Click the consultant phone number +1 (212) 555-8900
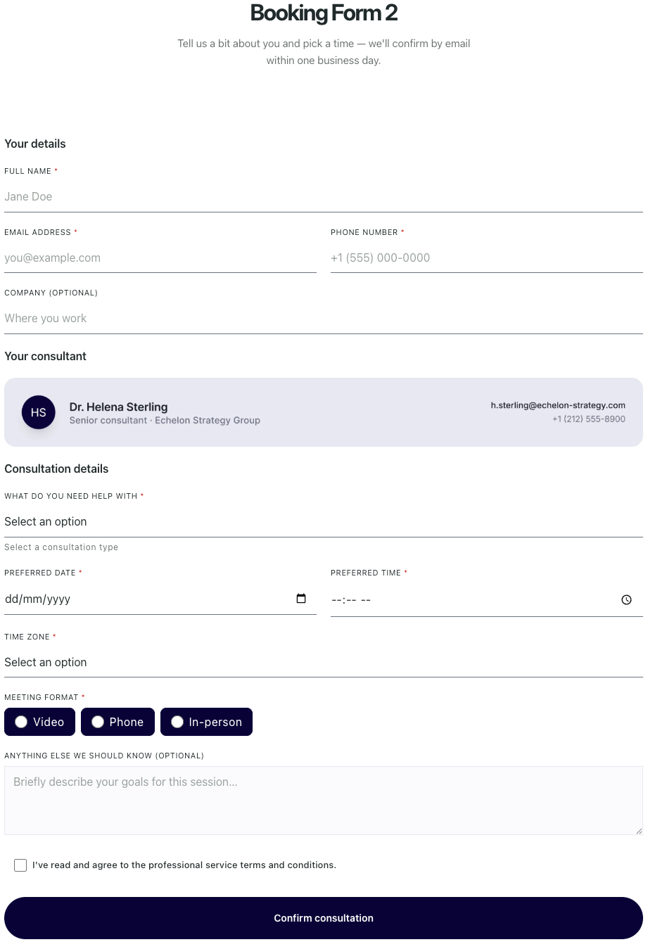The width and height of the screenshot is (648, 942). (589, 419)
